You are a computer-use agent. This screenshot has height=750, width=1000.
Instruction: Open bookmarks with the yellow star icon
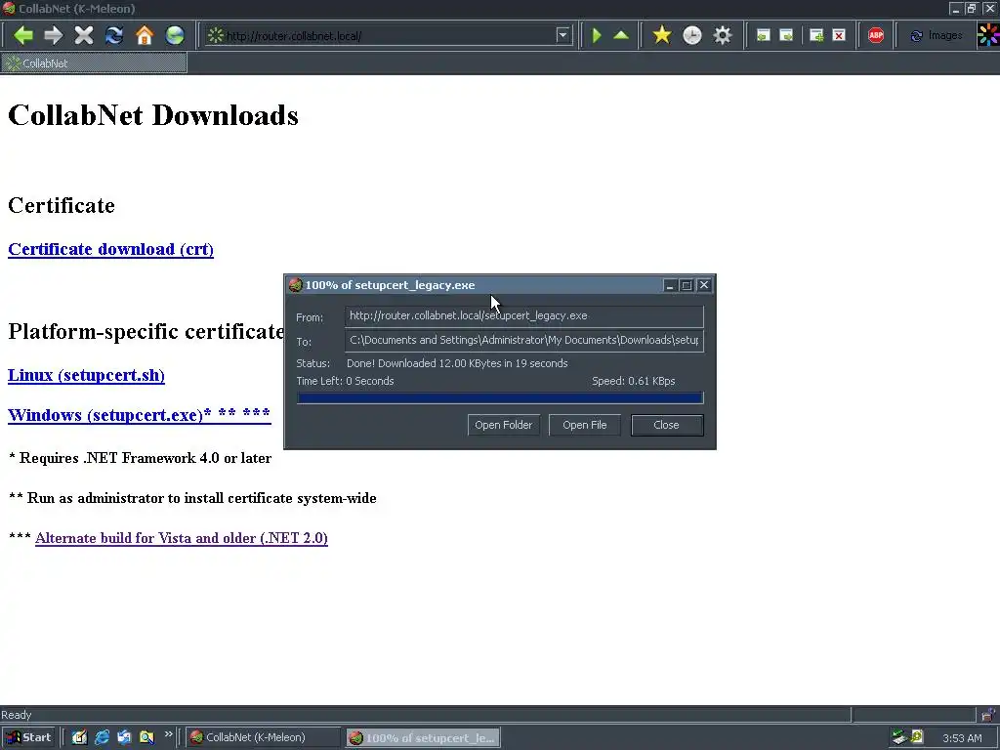[662, 35]
